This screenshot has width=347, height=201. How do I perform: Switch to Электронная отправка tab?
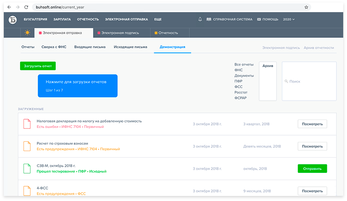click(x=64, y=33)
